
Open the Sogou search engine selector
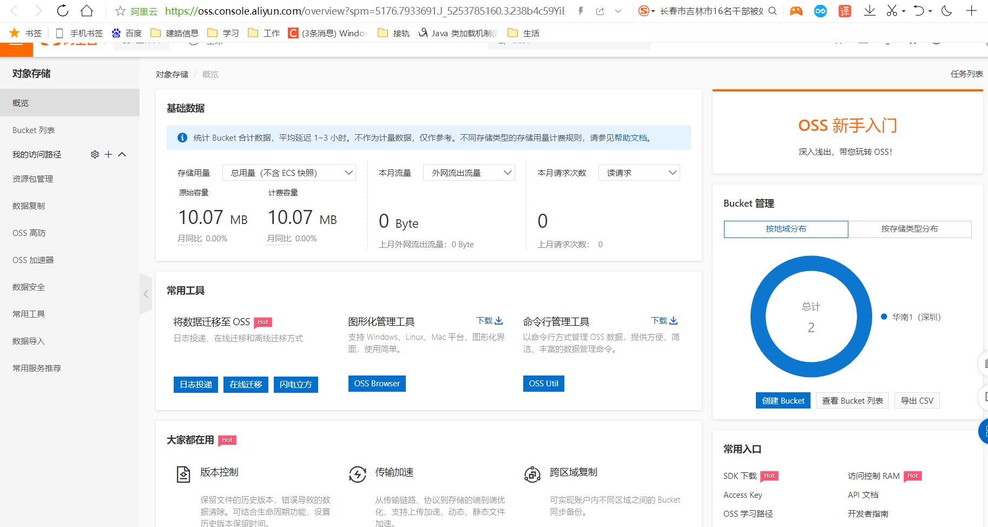[x=647, y=11]
